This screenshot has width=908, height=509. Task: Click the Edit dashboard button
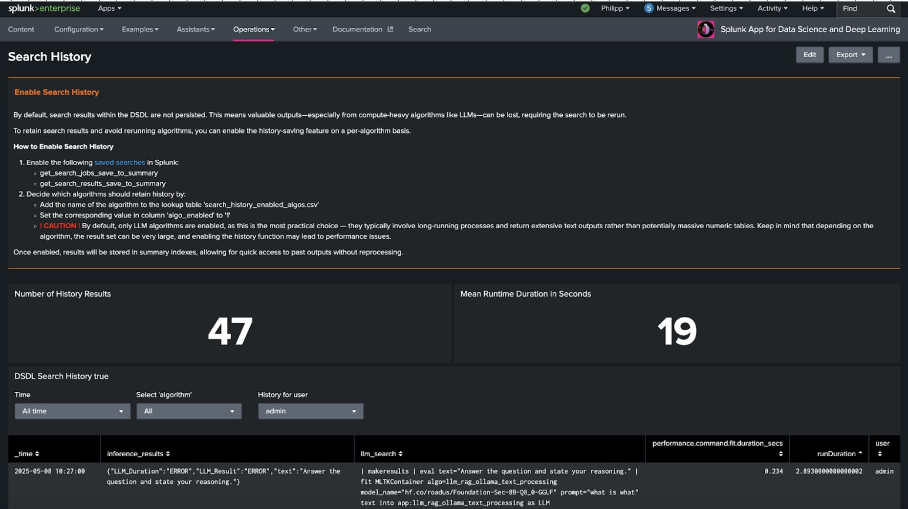coord(810,55)
